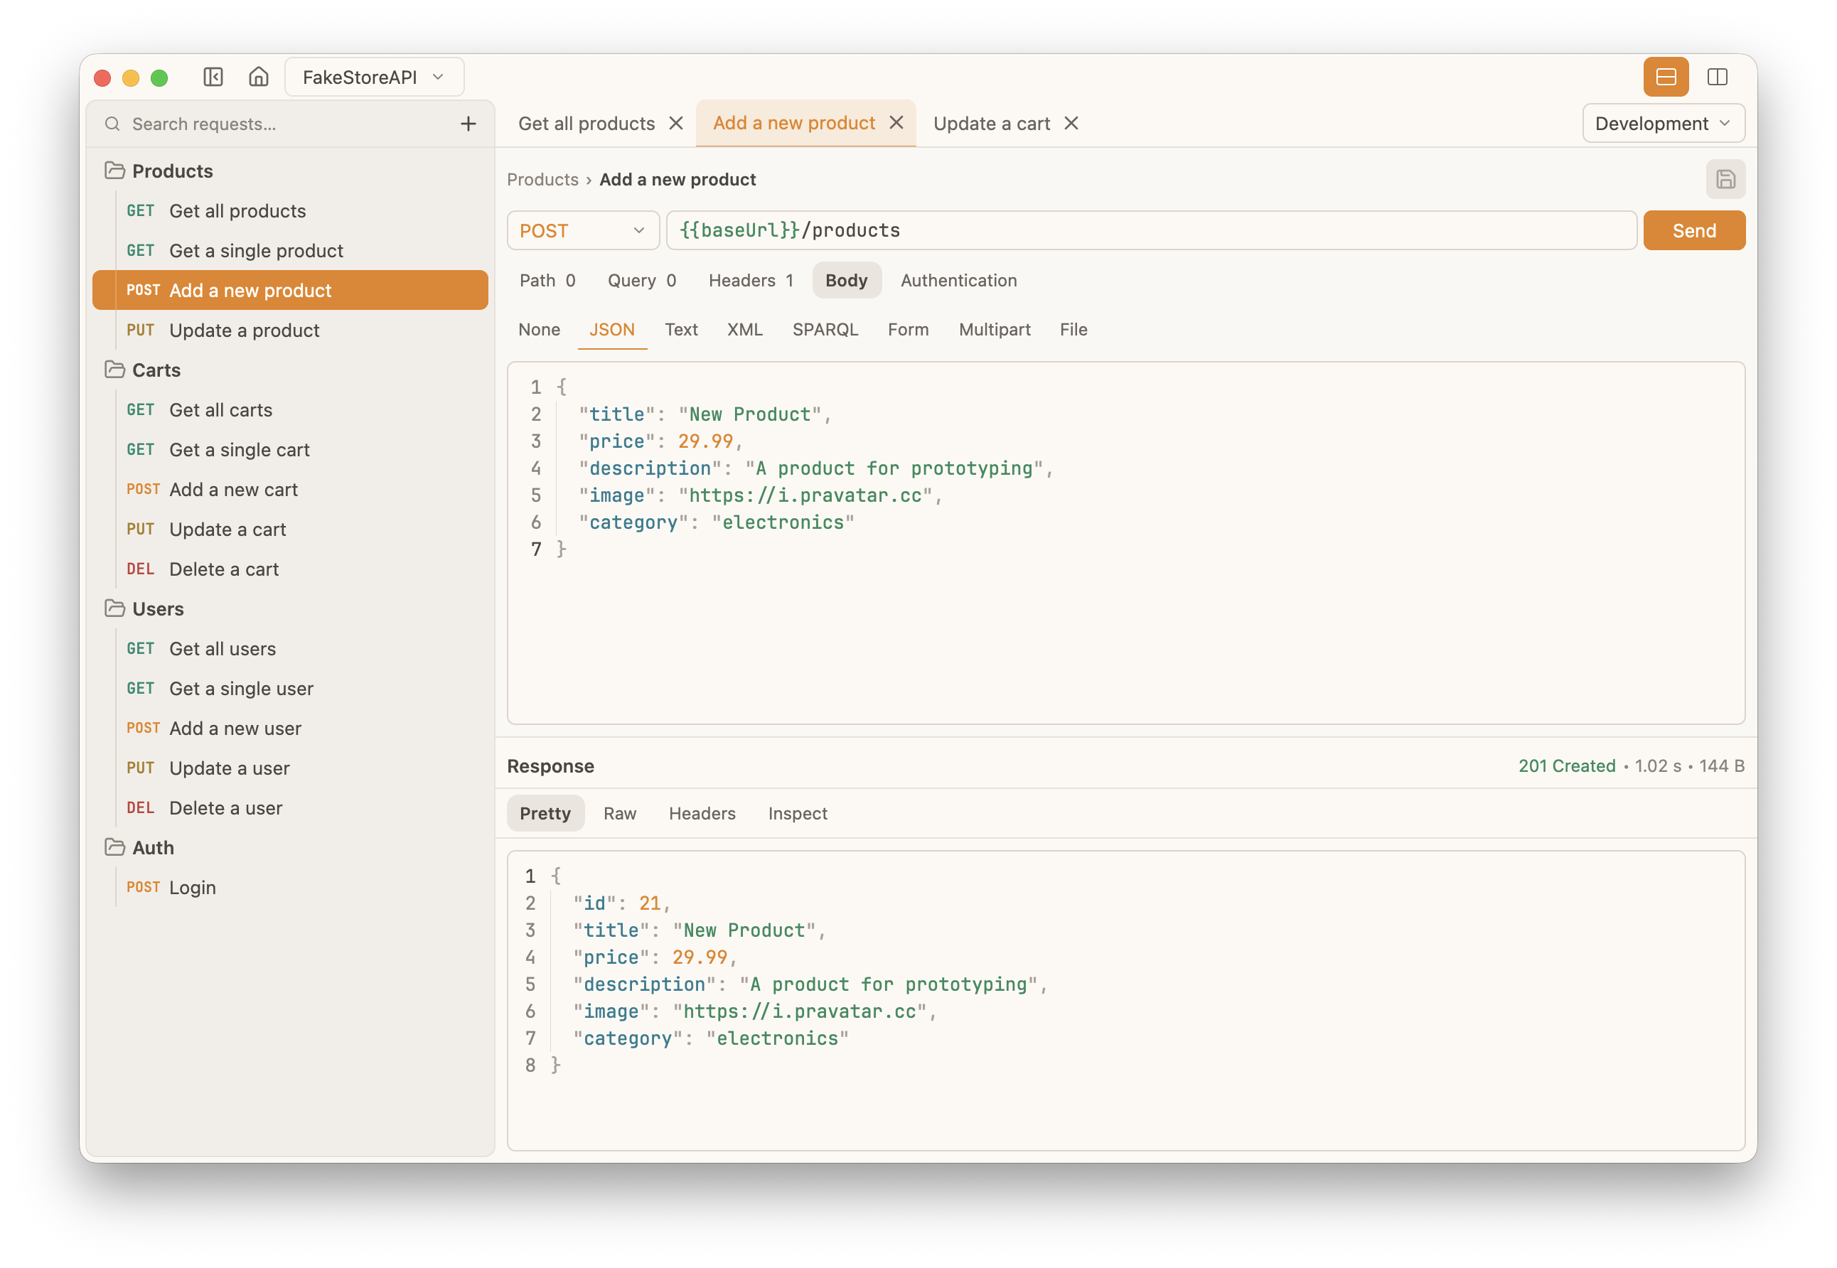This screenshot has height=1268, width=1837.
Task: Open the Path parameters tab
Action: (547, 281)
